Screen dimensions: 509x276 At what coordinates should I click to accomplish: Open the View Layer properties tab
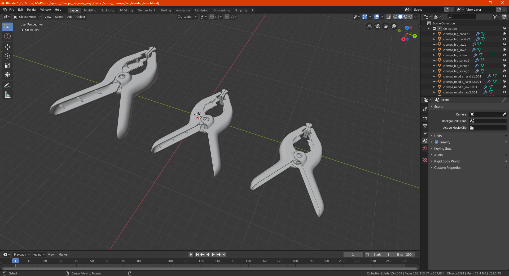425,133
